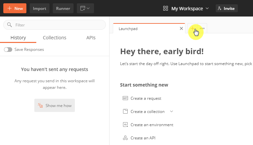Click the Show me how button
253x145 pixels.
[x=54, y=105]
